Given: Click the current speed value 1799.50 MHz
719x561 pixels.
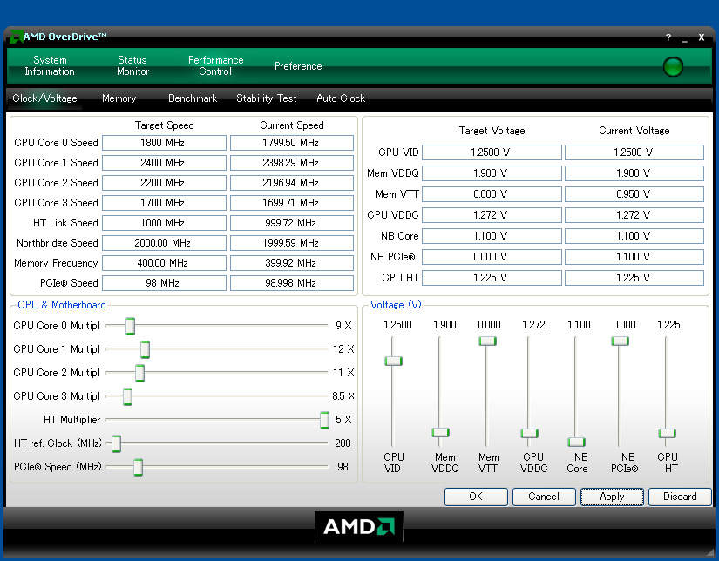Looking at the screenshot, I should [x=292, y=143].
